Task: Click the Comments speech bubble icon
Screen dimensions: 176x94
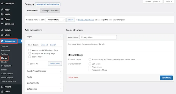Action: pyautogui.click(x=2, y=24)
